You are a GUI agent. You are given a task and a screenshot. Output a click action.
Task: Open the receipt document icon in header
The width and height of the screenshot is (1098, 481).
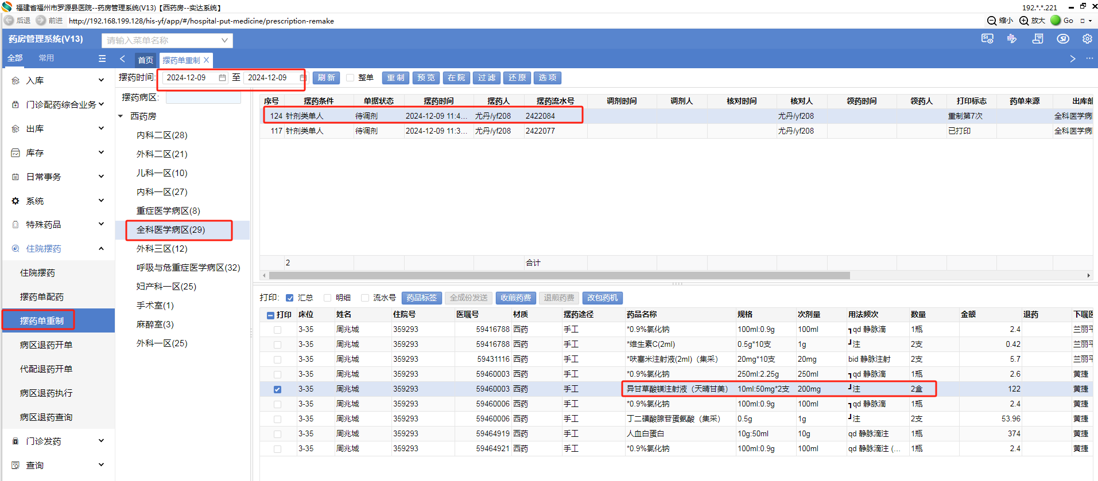pyautogui.click(x=1038, y=39)
